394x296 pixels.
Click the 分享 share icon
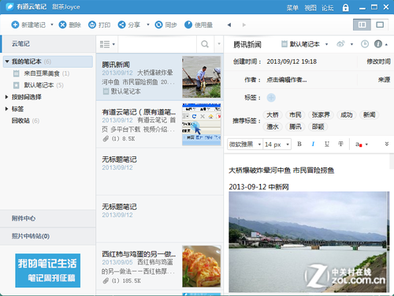(x=121, y=24)
